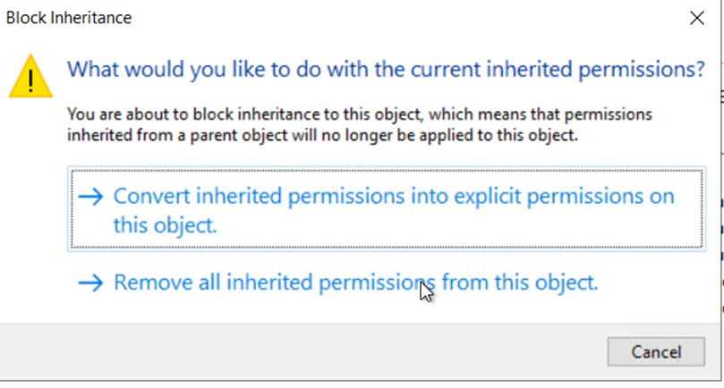
Task: Click the yellow warning triangle icon
Action: point(31,75)
